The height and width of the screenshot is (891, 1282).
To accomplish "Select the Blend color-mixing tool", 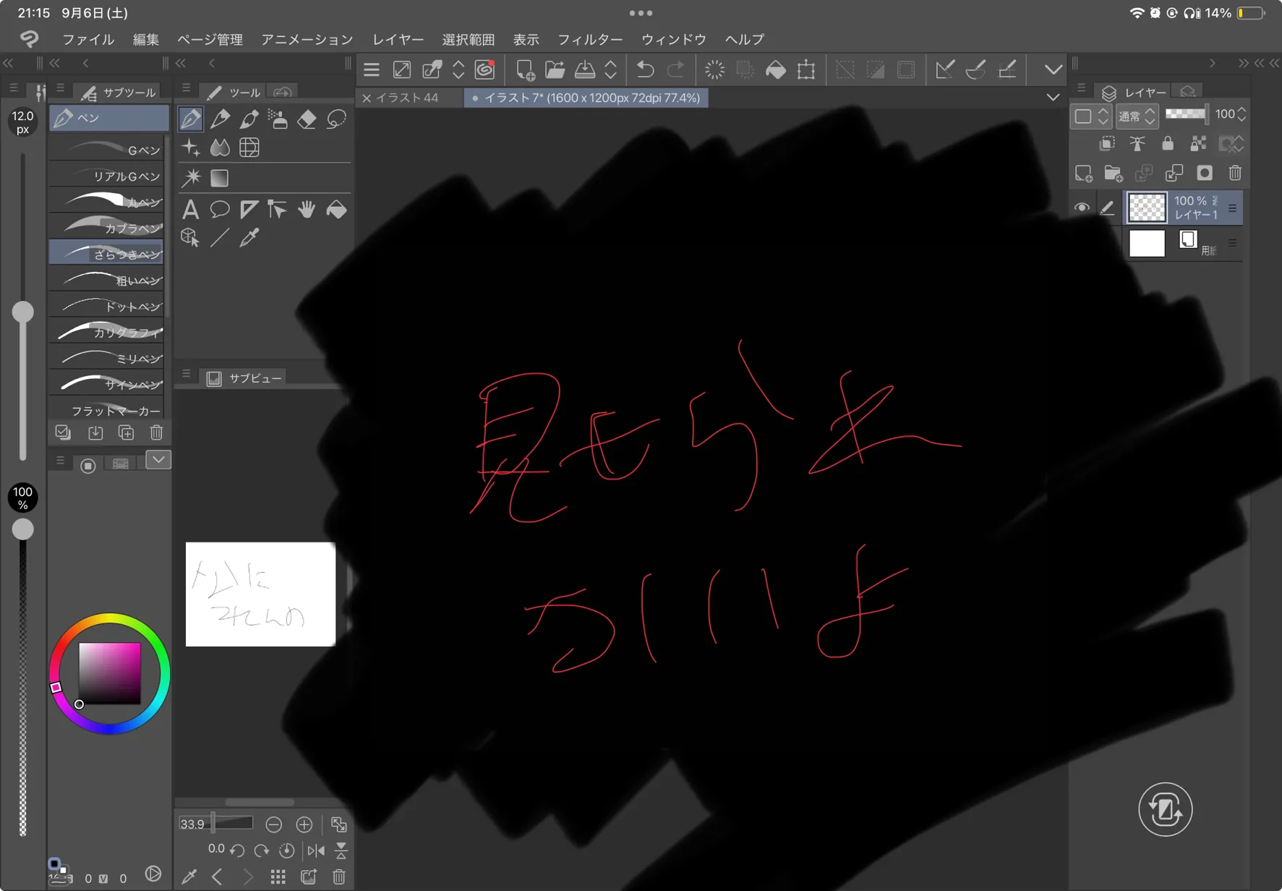I will pyautogui.click(x=220, y=148).
